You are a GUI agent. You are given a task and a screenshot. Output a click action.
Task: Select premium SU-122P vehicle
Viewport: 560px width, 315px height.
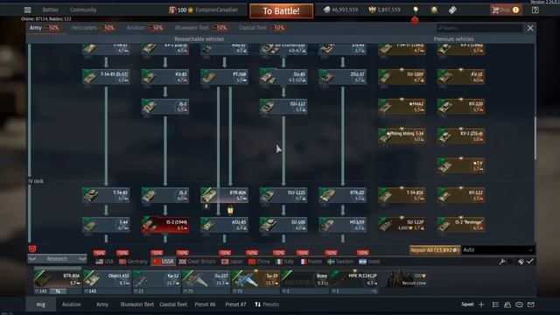point(402,225)
